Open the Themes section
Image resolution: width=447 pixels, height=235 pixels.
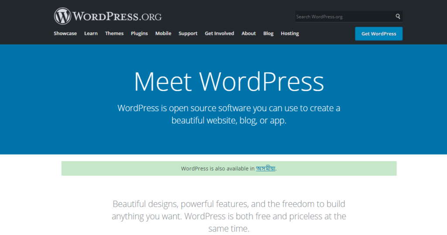point(114,34)
